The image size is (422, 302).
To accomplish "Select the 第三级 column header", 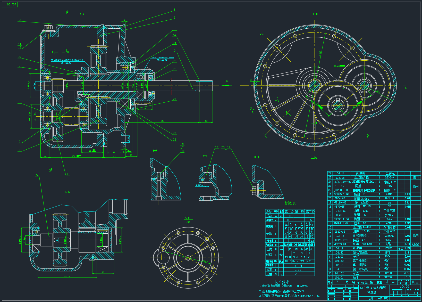I will [x=310, y=212].
